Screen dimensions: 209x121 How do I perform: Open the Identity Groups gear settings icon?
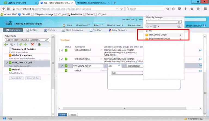(x=179, y=27)
